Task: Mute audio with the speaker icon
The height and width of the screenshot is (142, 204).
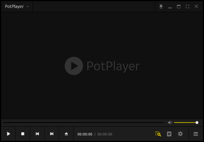Action: point(170,123)
